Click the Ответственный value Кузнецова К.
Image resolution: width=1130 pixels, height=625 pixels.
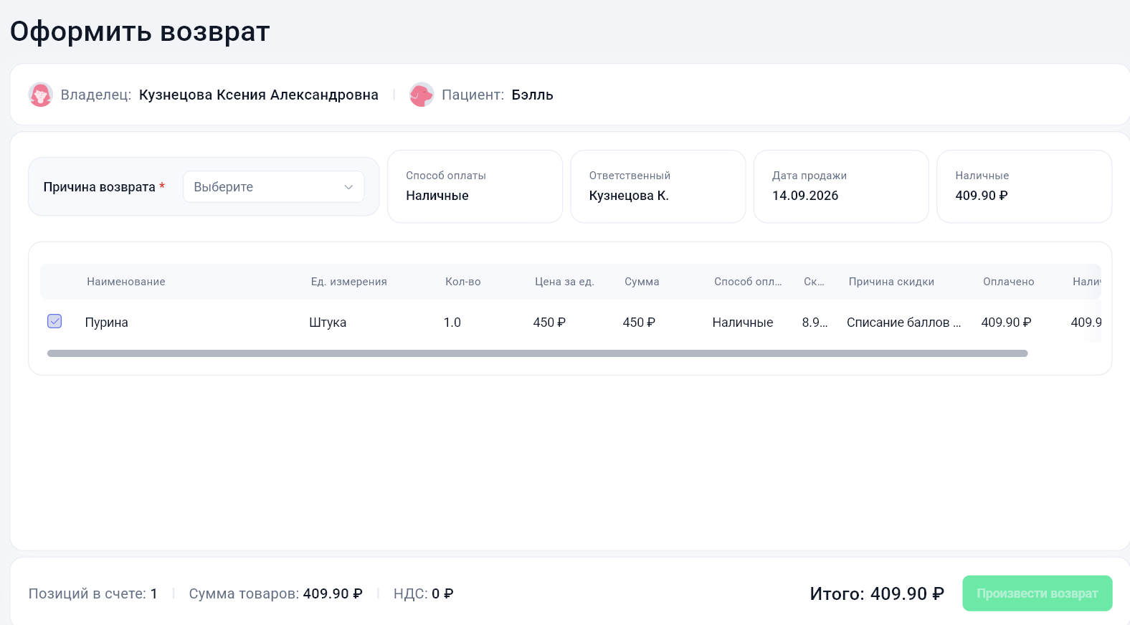point(629,196)
